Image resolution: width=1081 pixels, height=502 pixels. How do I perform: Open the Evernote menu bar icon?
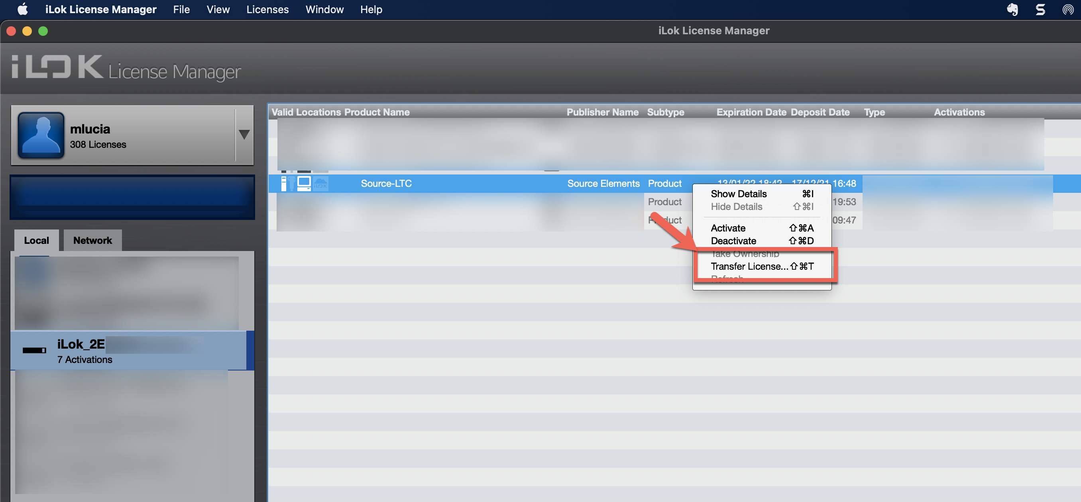point(1012,9)
